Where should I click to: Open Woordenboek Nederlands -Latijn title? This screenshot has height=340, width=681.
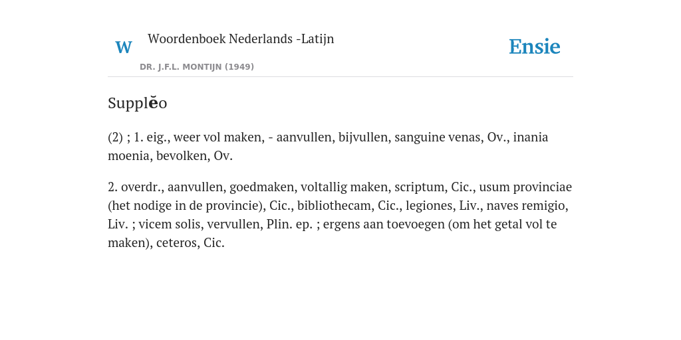[241, 39]
